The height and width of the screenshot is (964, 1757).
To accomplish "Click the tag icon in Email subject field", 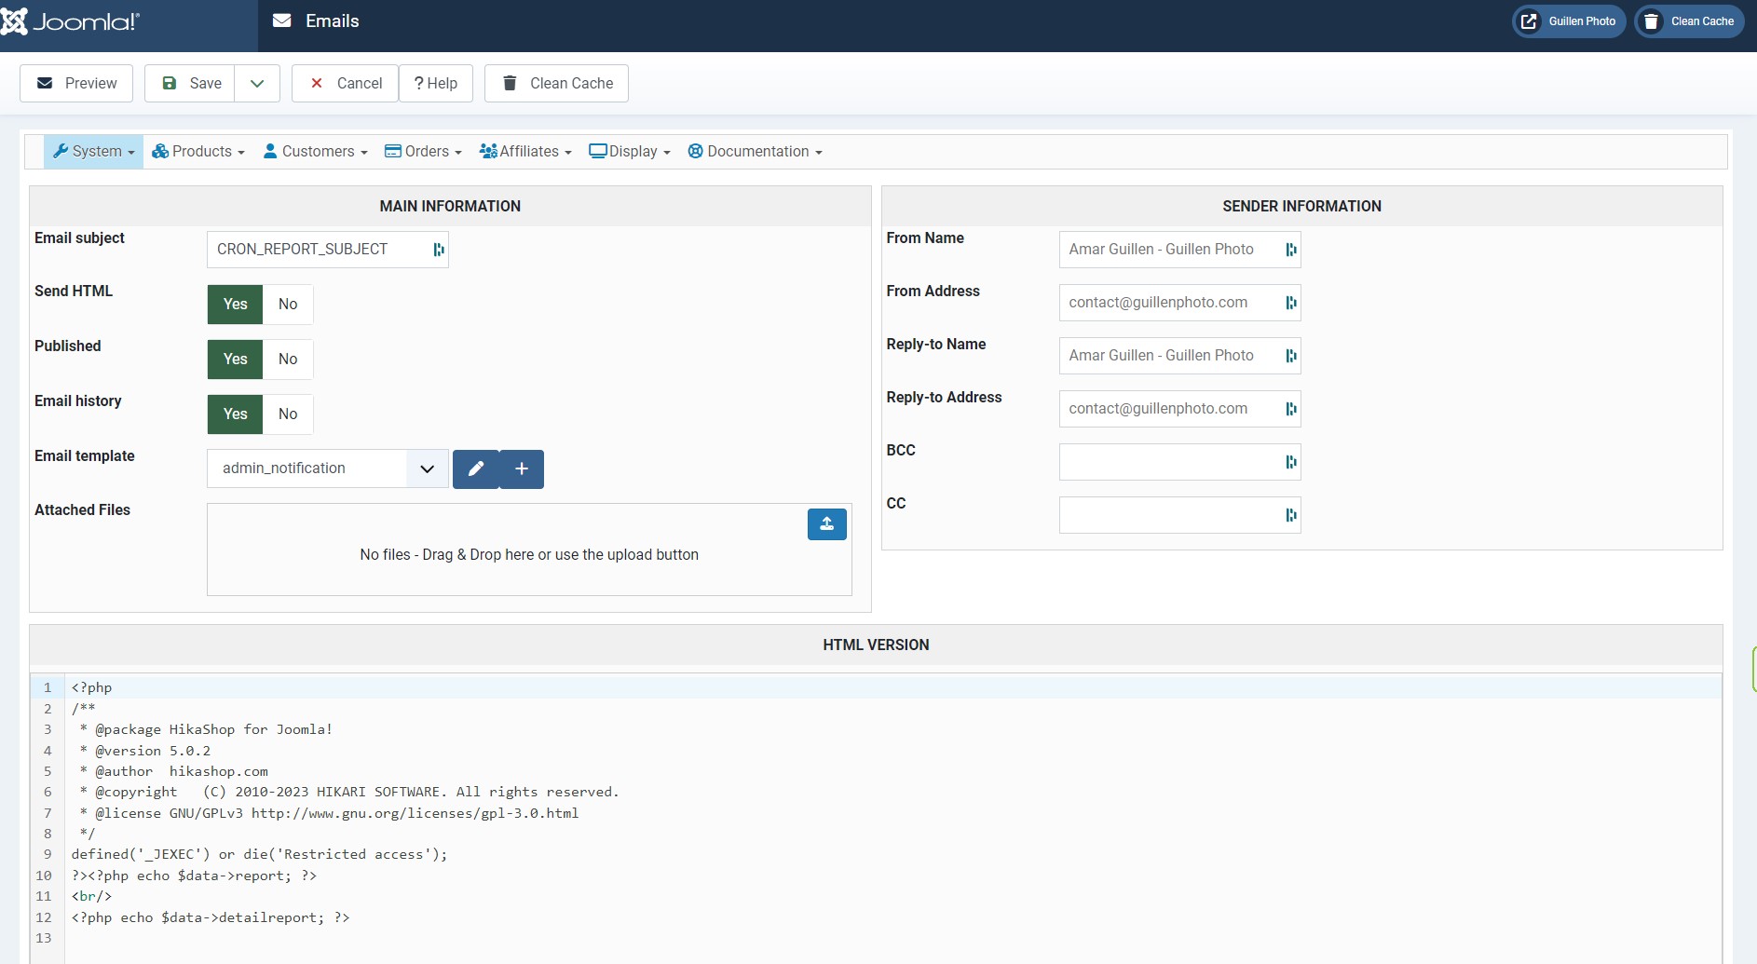I will tap(438, 250).
